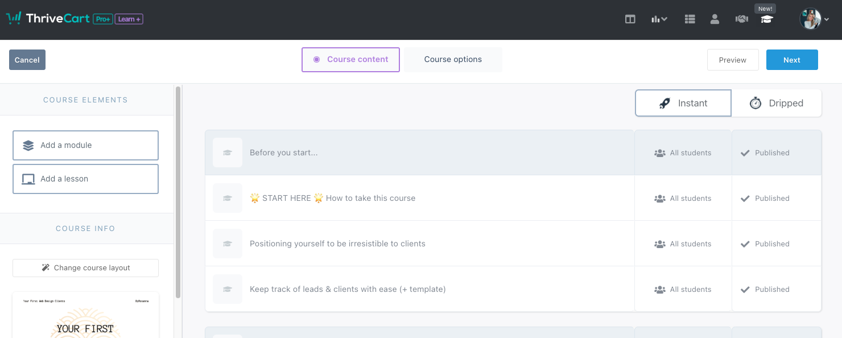The width and height of the screenshot is (842, 338).
Task: Open 'Keep track of leads & clients' lesson
Action: [x=348, y=289]
